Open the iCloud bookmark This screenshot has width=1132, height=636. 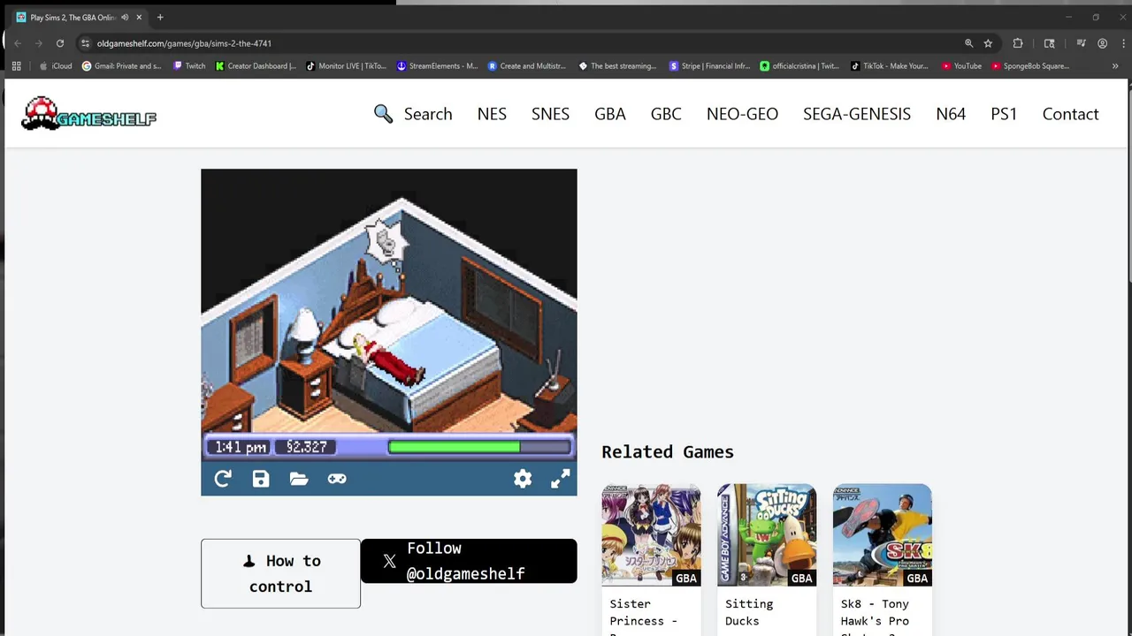point(56,66)
